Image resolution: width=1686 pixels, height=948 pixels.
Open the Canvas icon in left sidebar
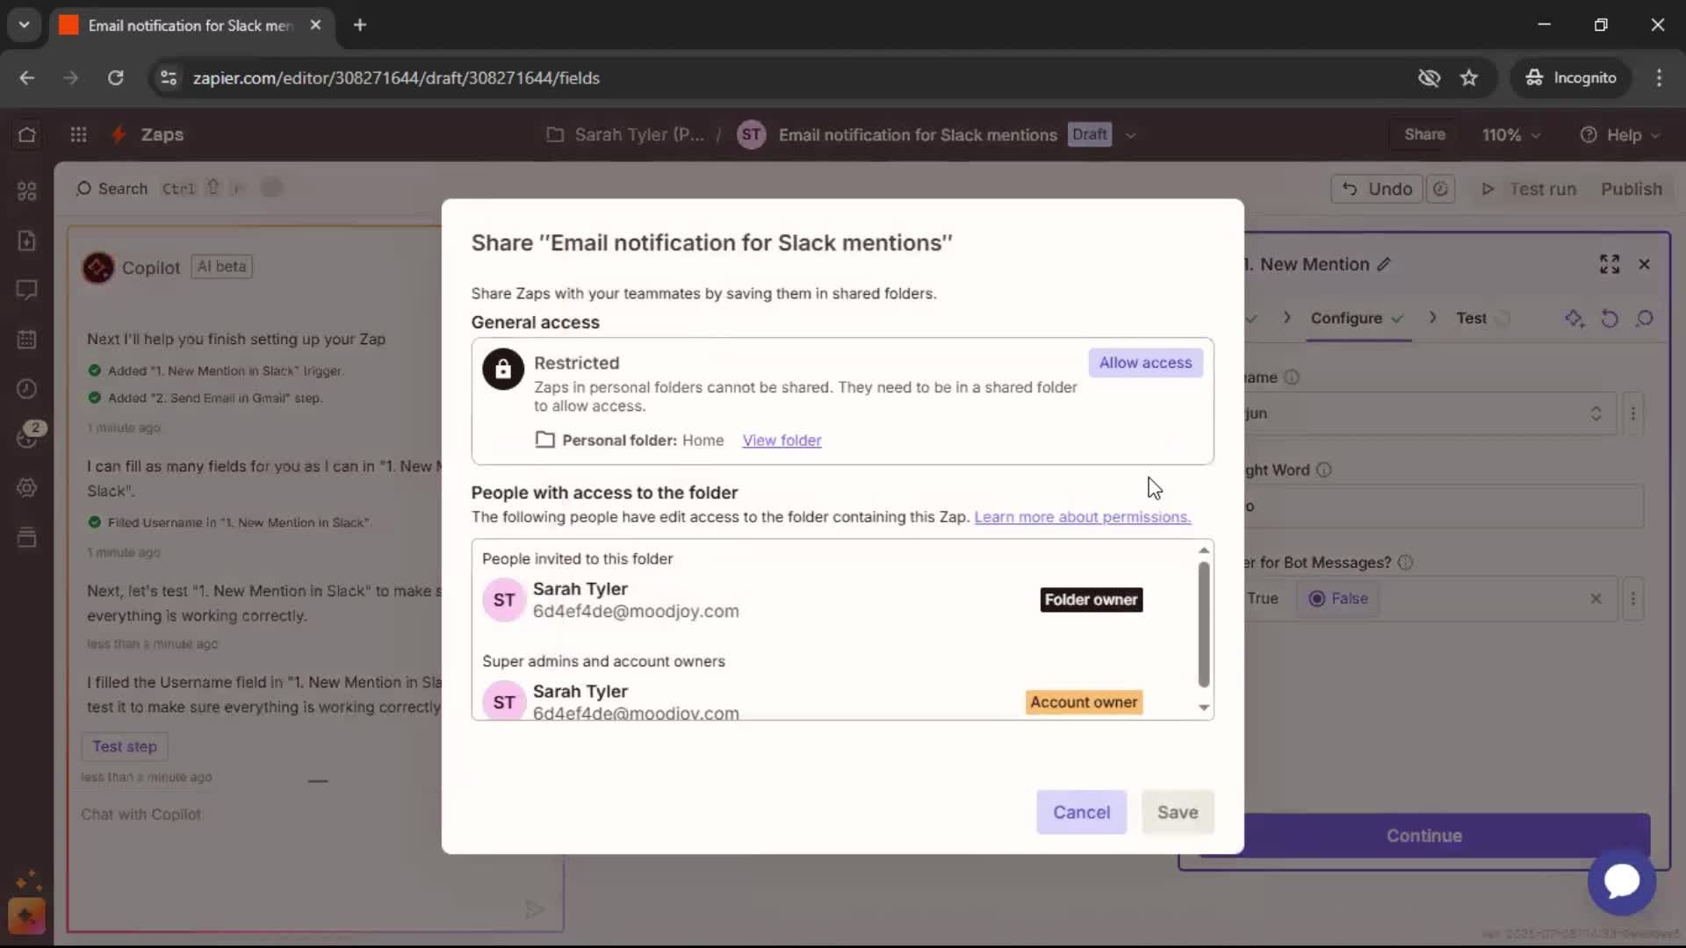[x=26, y=191]
